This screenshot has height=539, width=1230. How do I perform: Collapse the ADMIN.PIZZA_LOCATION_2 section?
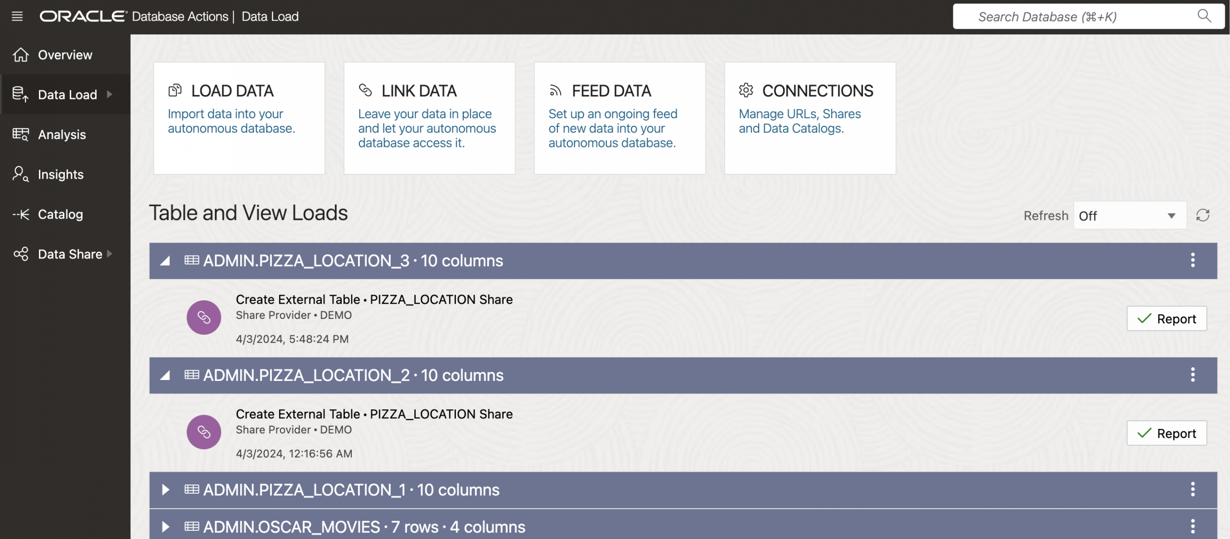point(165,375)
